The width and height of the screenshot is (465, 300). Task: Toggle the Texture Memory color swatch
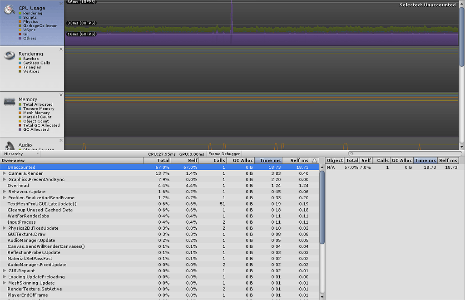tap(20, 109)
